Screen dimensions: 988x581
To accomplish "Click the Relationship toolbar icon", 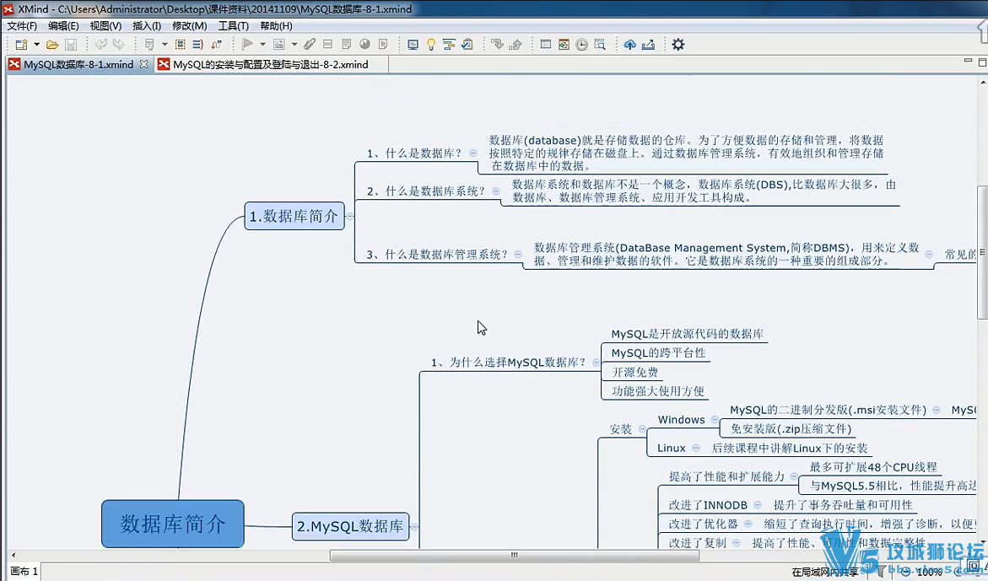I will point(216,44).
